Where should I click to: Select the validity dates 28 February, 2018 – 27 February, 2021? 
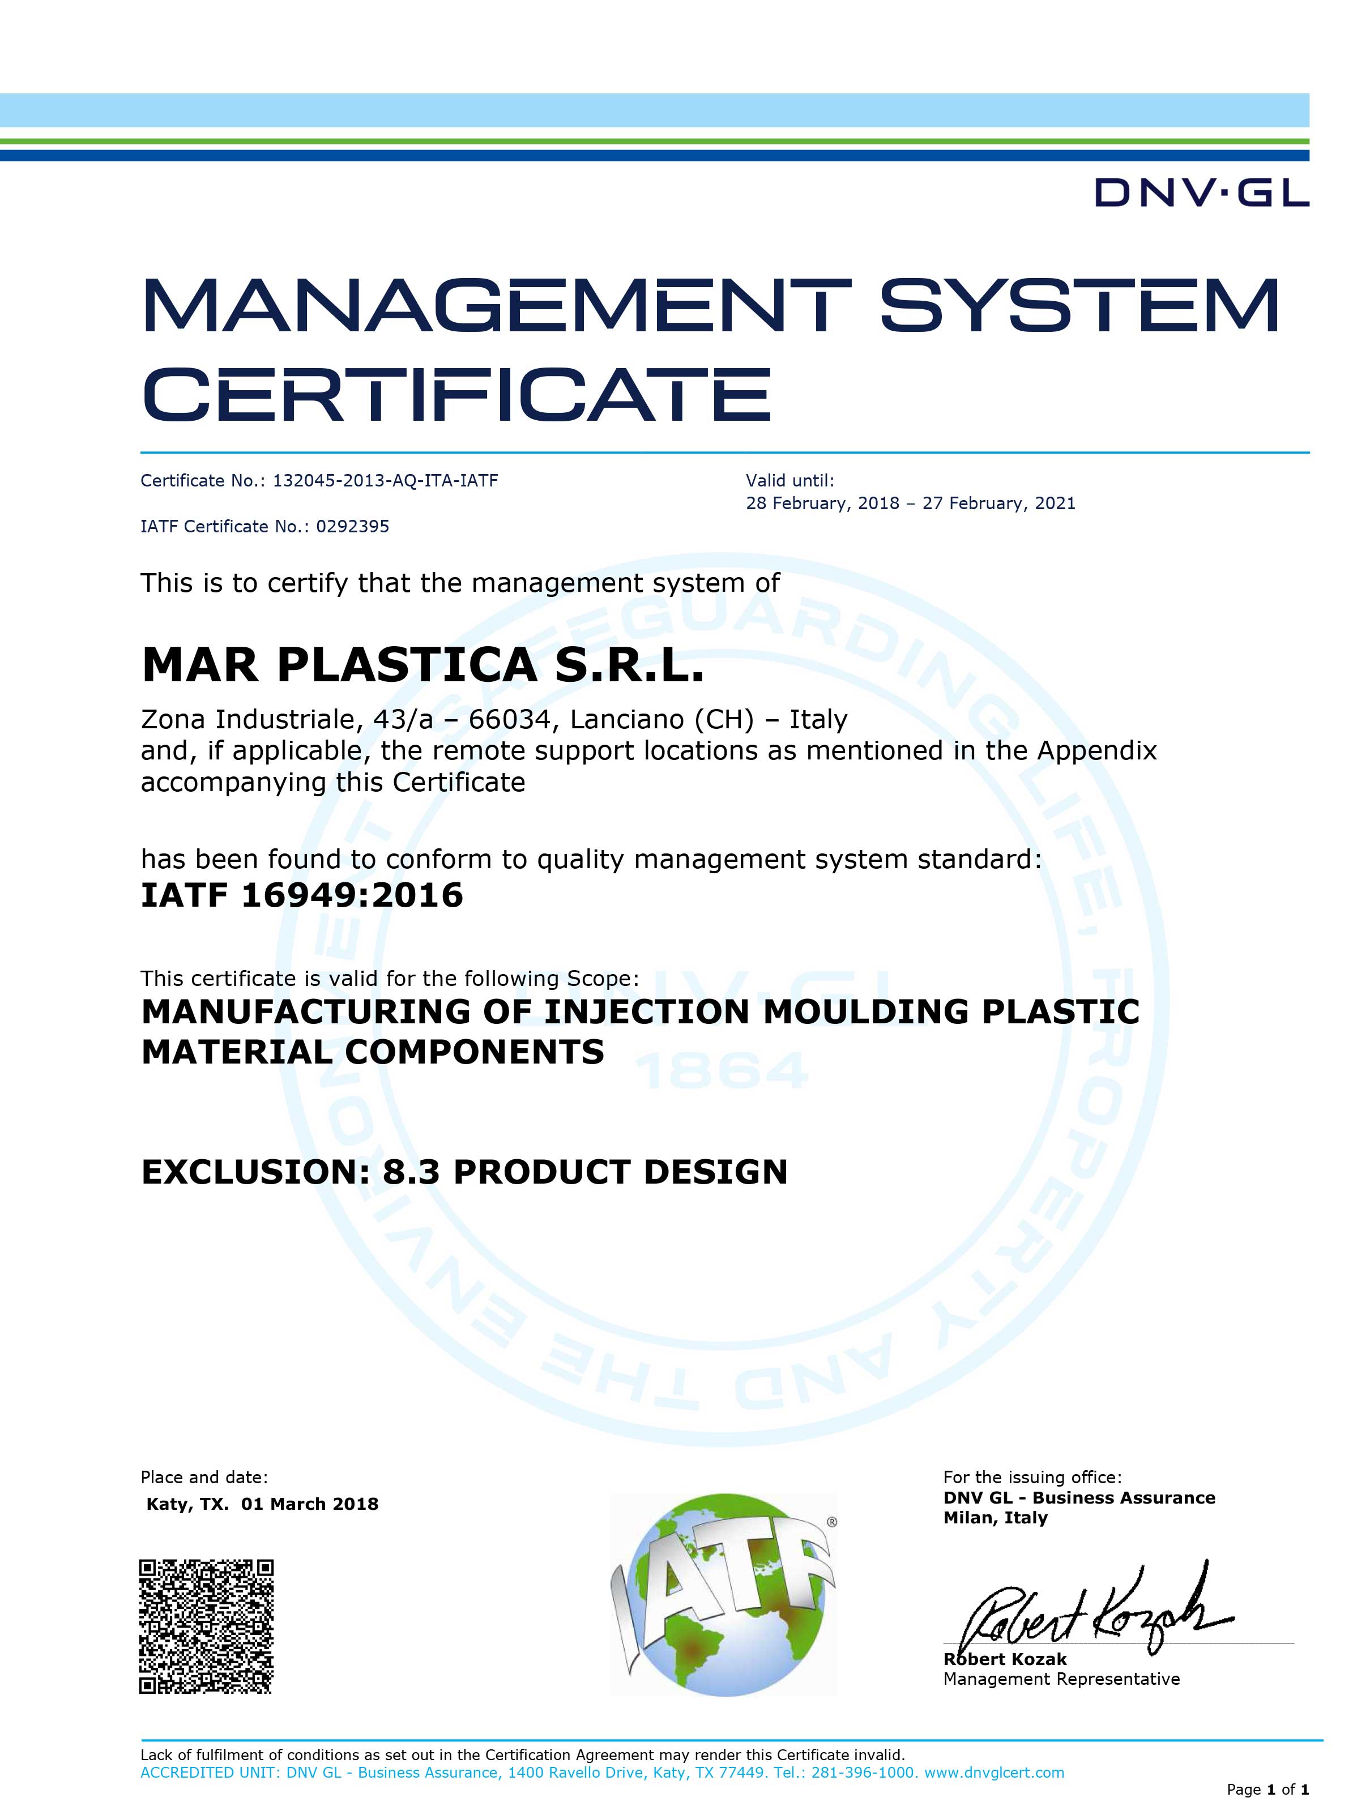910,503
